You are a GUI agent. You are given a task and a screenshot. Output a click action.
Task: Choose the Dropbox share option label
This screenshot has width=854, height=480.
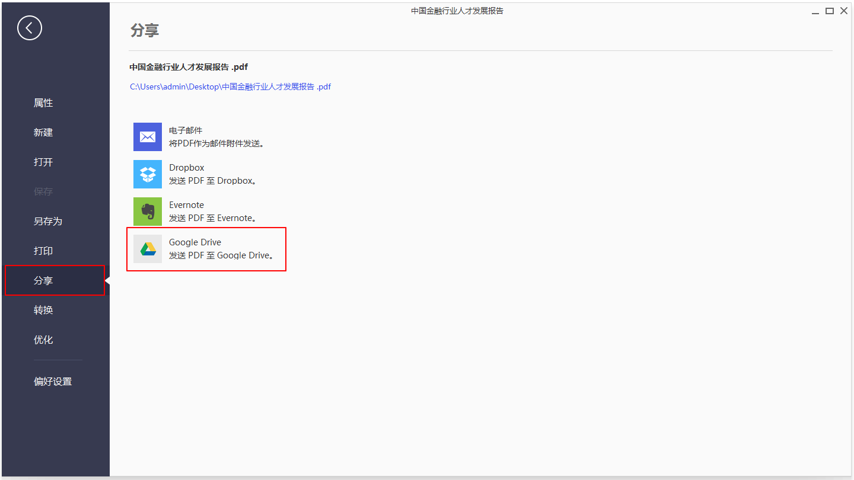[x=186, y=168]
